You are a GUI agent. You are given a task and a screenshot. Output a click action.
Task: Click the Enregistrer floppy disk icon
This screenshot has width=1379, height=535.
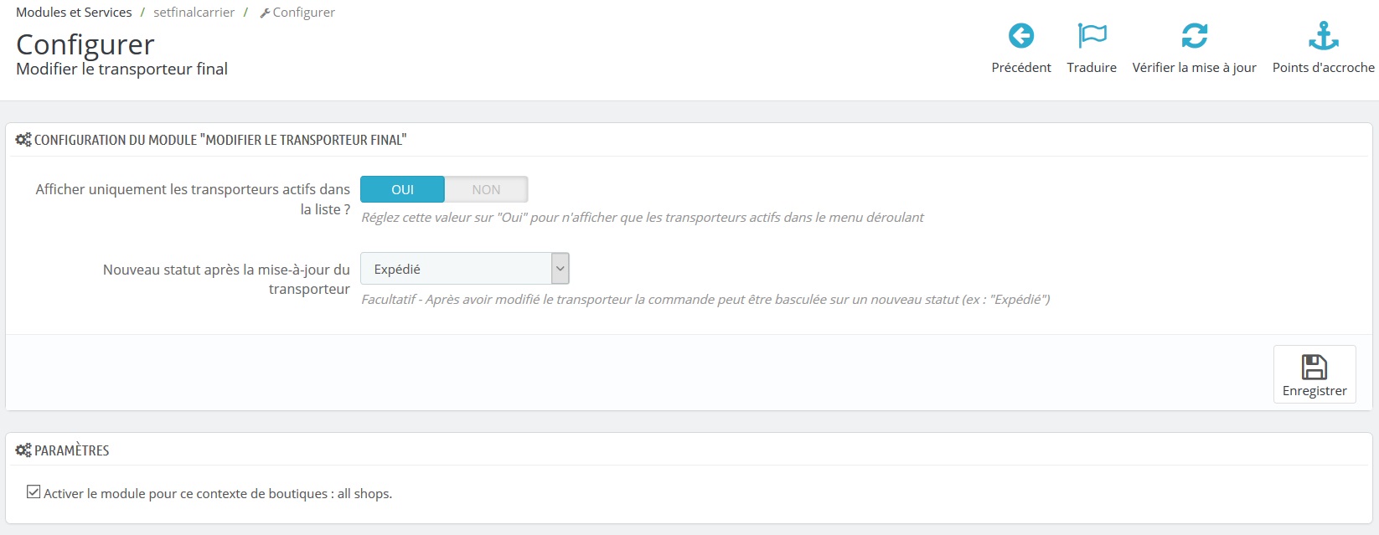(1314, 366)
